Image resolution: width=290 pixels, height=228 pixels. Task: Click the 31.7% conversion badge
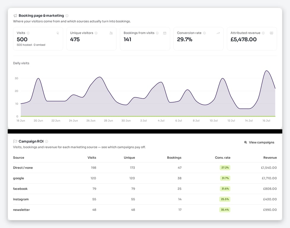pos(225,178)
